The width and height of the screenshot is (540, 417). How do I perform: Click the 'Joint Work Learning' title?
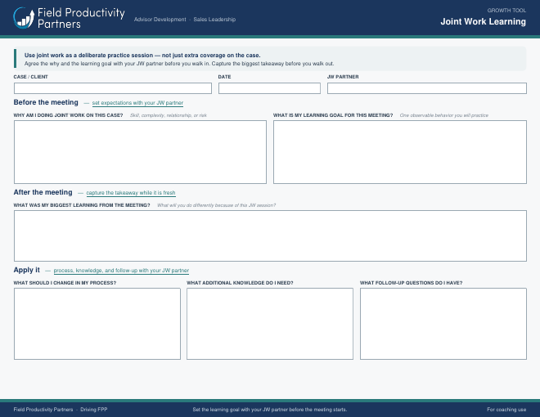pos(484,22)
